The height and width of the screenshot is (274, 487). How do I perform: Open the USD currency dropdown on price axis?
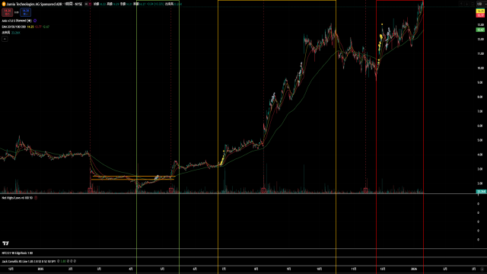point(480,4)
